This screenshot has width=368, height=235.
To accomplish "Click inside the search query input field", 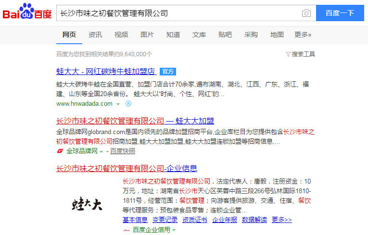I will (x=178, y=13).
